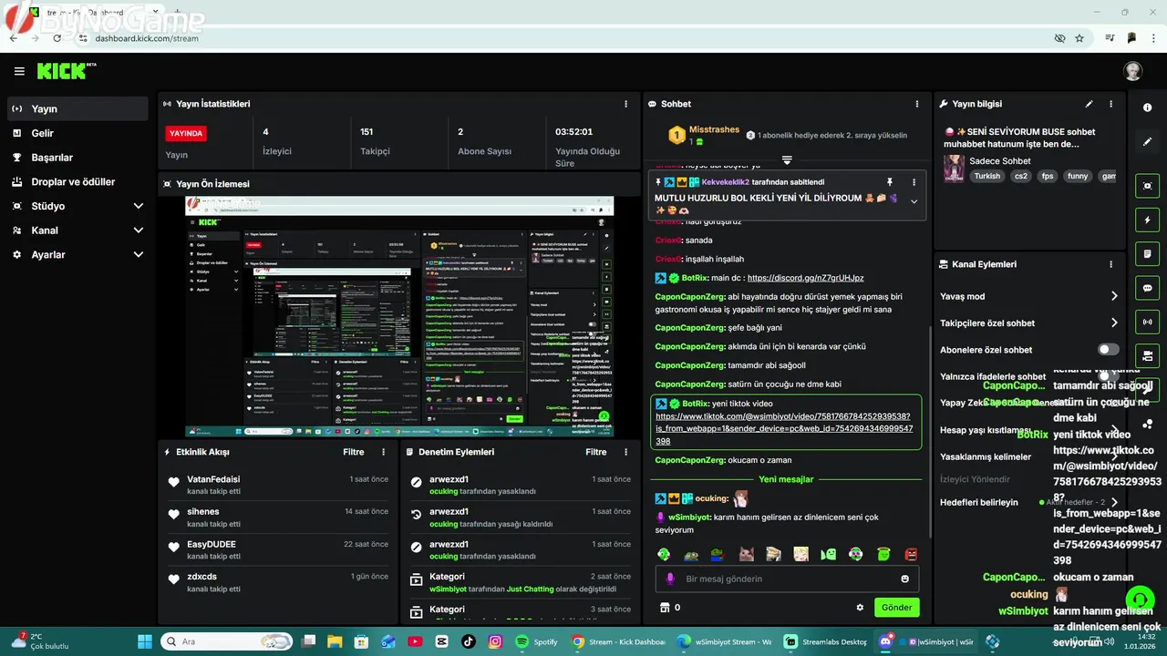Click the Misstrashes gifter name
The height and width of the screenshot is (656, 1167).
coord(714,129)
